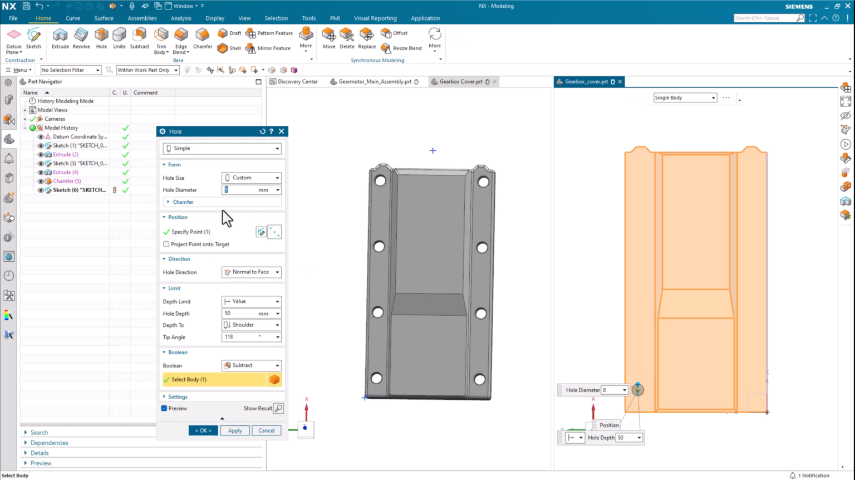Open the Depth Limit Value dropdown

251,301
